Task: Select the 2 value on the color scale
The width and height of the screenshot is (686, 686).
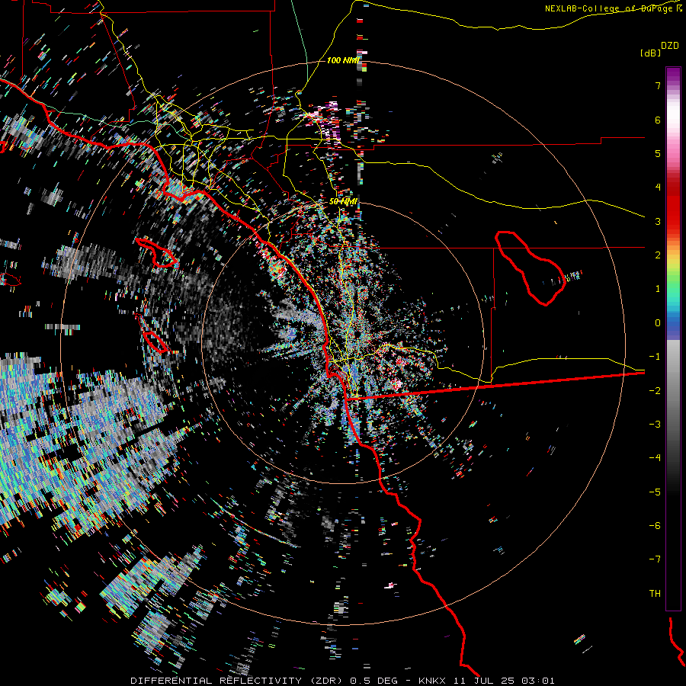Action: coord(658,255)
